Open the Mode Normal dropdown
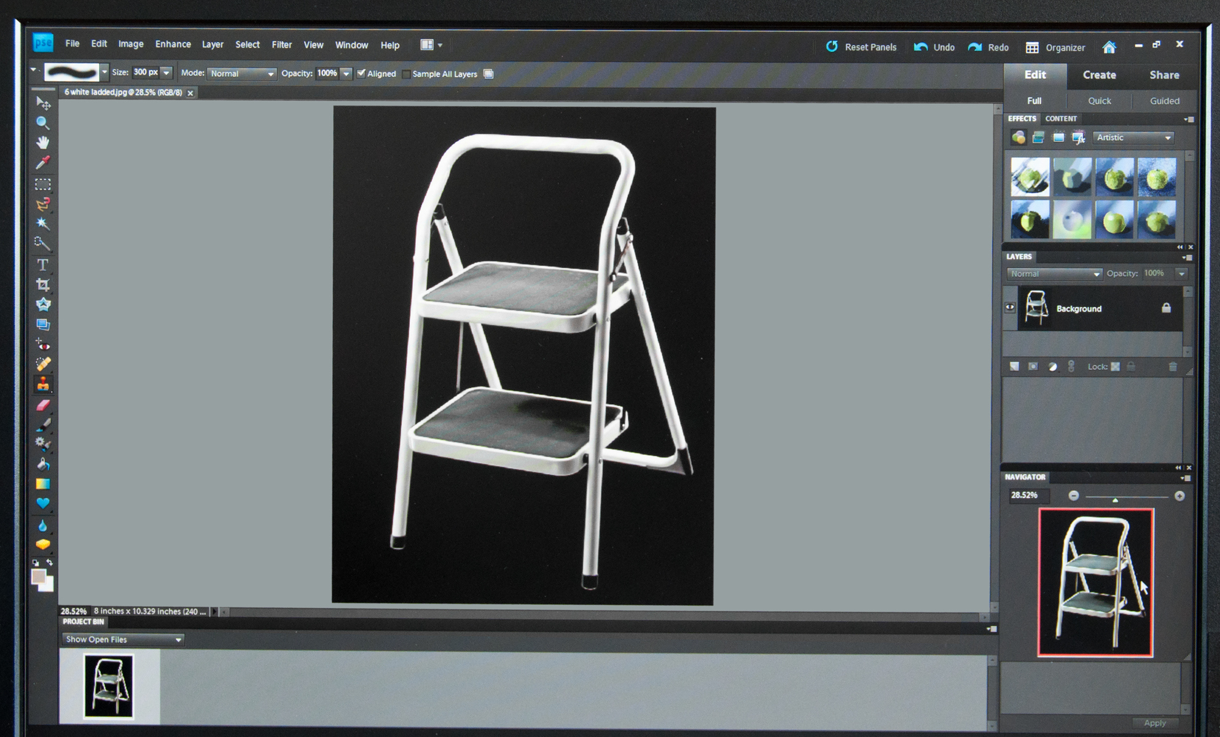This screenshot has width=1220, height=737. tap(241, 74)
